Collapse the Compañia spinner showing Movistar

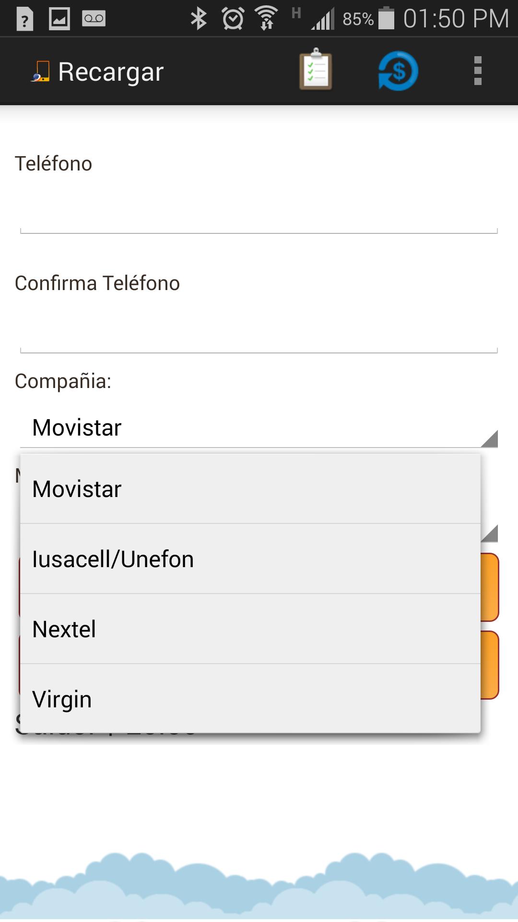259,426
